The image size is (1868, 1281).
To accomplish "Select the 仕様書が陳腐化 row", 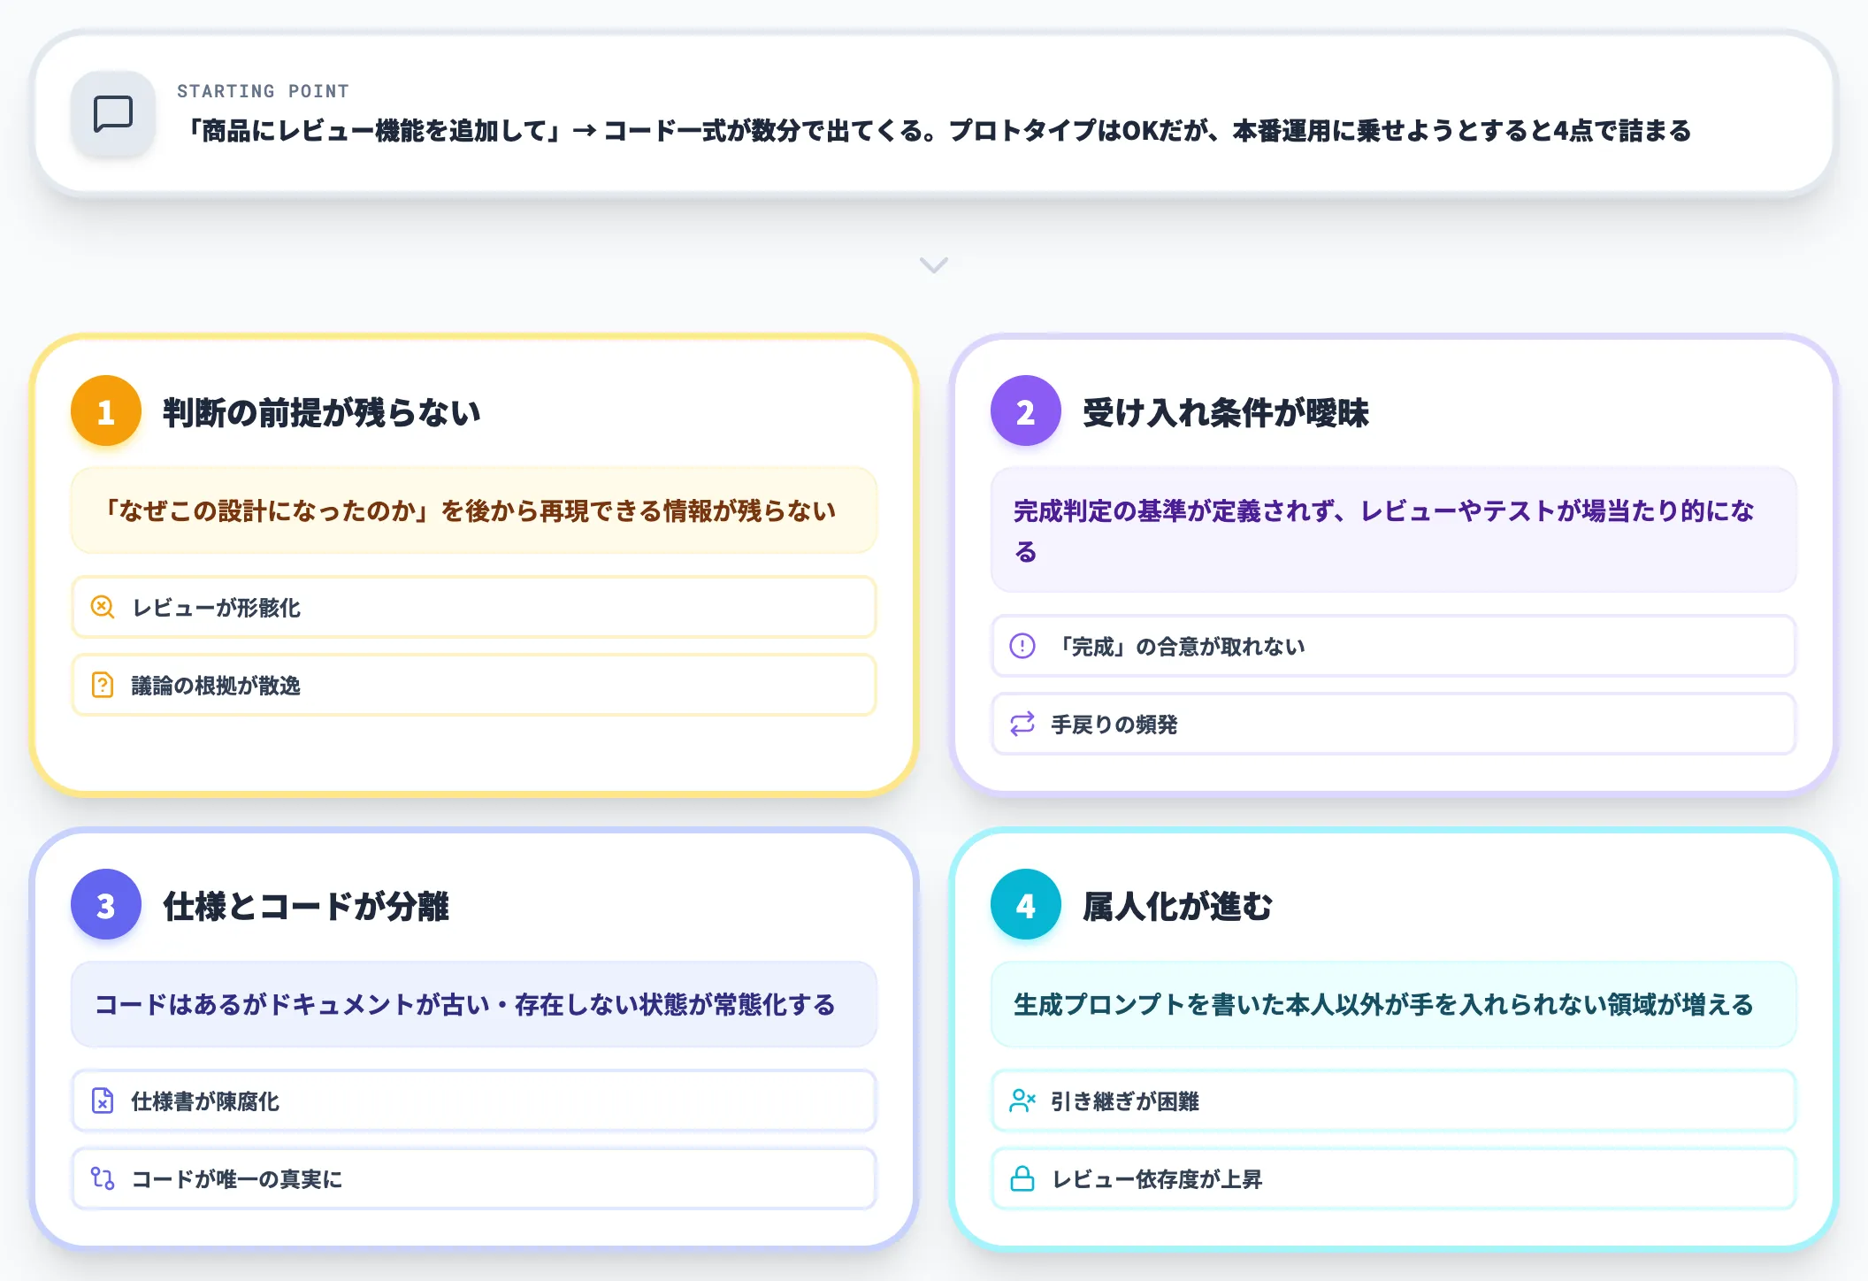I will tap(474, 1101).
